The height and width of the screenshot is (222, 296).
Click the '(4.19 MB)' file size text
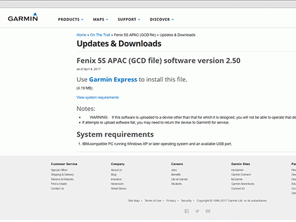pyautogui.click(x=85, y=88)
